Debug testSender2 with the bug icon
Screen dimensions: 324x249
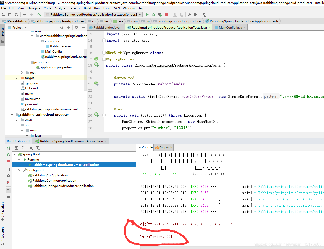tap(154, 15)
